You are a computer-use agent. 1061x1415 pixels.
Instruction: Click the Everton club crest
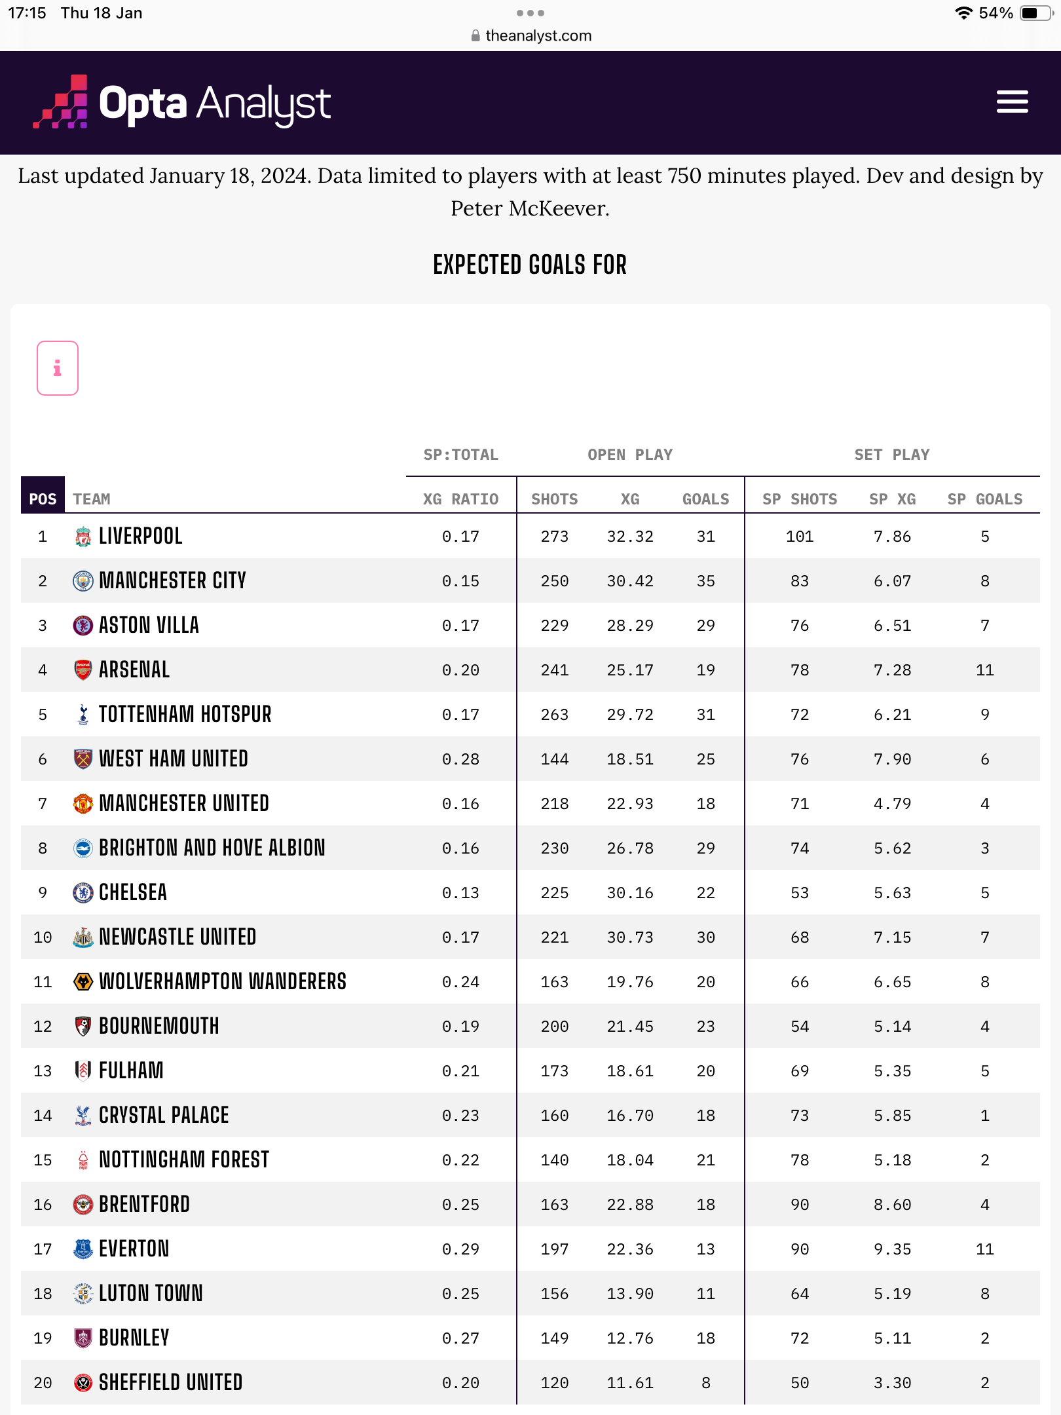tap(83, 1249)
